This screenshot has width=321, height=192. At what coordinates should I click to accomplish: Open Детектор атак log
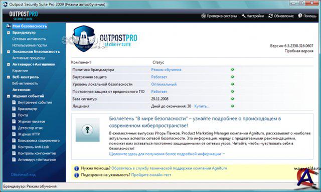point(30,128)
